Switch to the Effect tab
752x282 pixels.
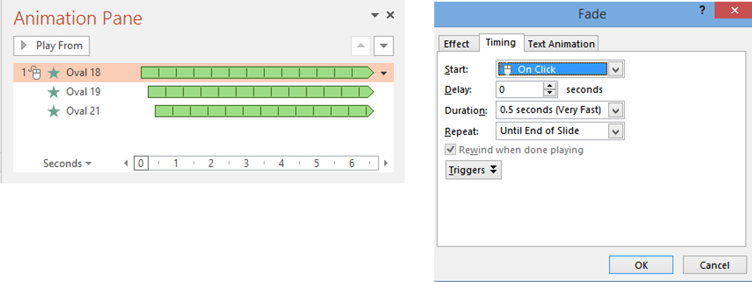click(x=456, y=44)
